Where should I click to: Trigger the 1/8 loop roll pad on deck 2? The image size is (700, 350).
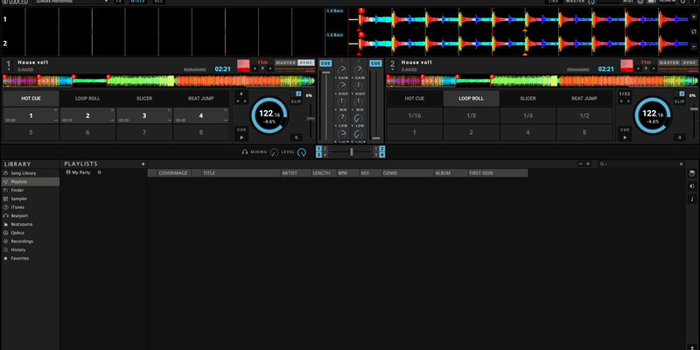tap(472, 115)
